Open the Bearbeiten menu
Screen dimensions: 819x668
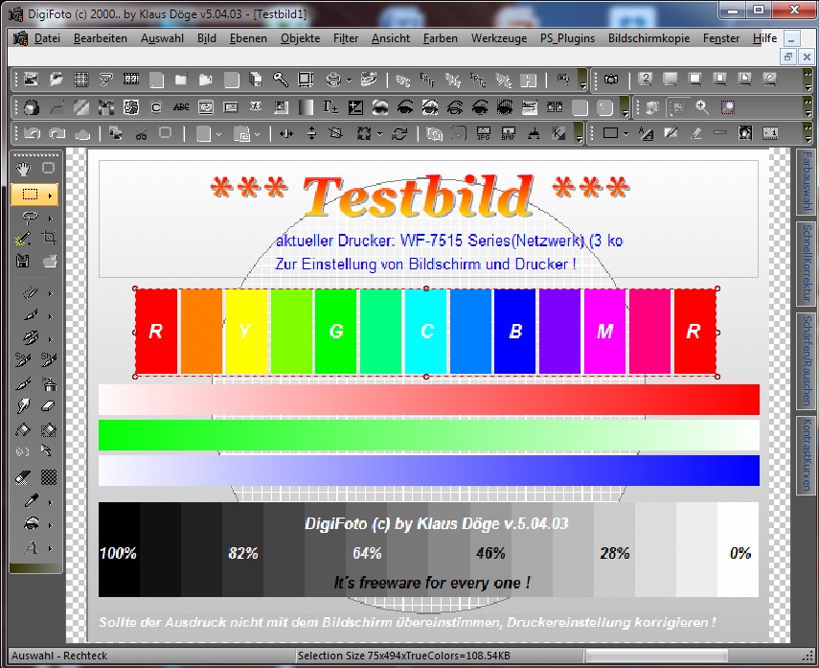(x=101, y=38)
